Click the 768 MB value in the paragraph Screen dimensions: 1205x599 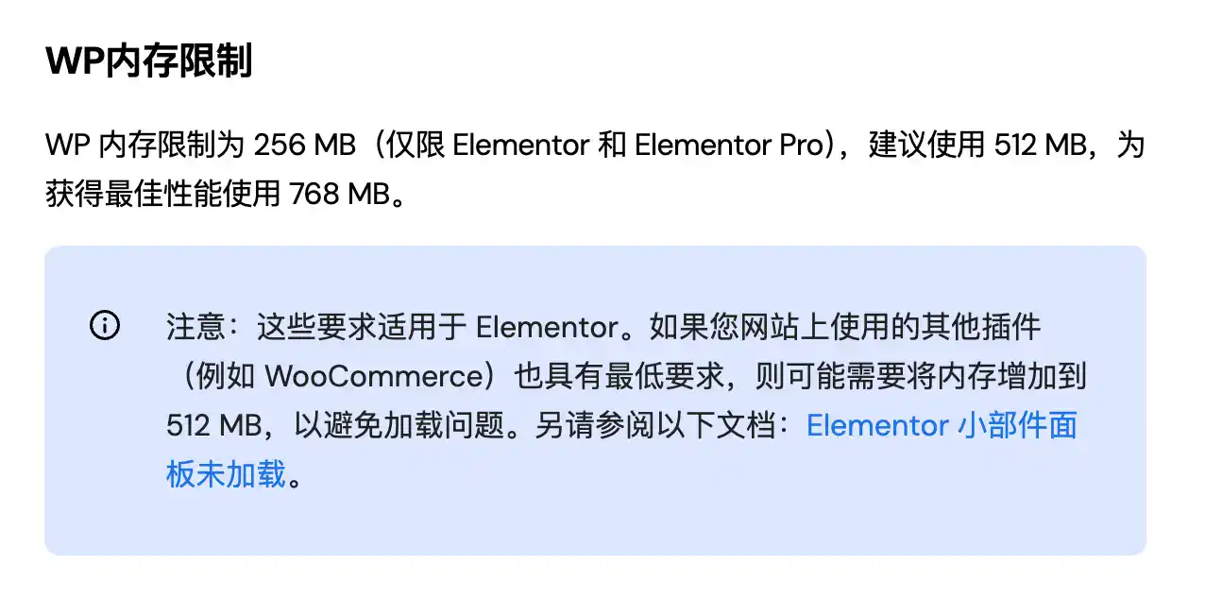click(x=339, y=194)
